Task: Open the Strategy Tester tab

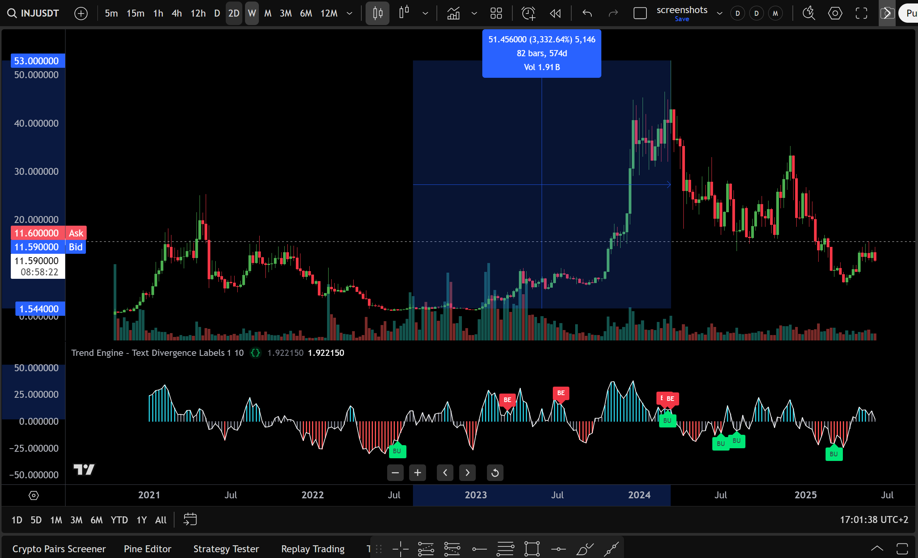Action: pos(226,549)
